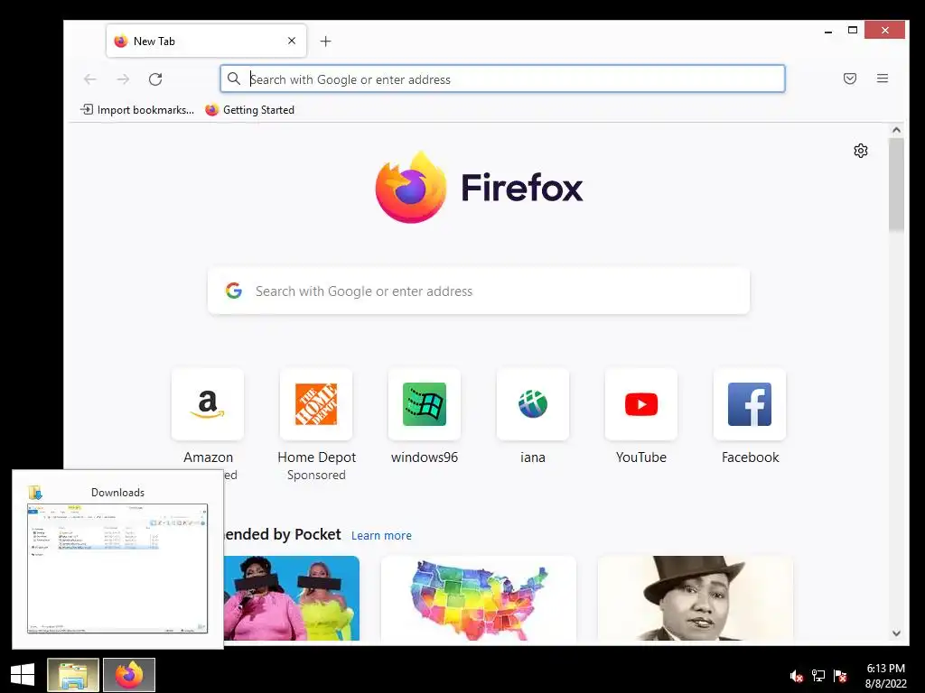Click Import bookmarks in bookmarks toolbar

pos(137,109)
